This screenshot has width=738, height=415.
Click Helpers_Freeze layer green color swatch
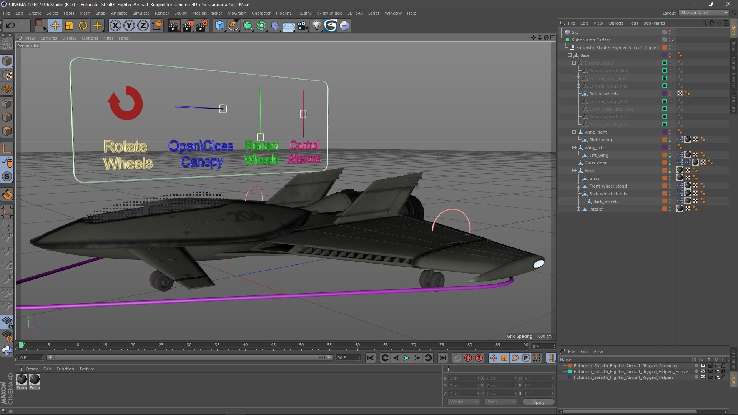pyautogui.click(x=570, y=372)
